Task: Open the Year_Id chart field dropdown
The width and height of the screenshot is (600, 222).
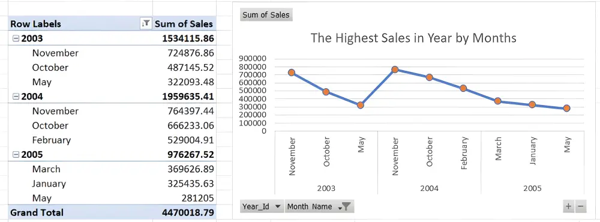Action: [263, 206]
